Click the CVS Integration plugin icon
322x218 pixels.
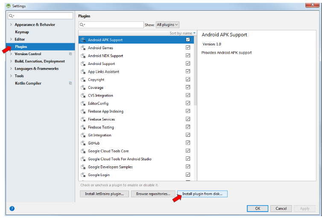(83, 96)
